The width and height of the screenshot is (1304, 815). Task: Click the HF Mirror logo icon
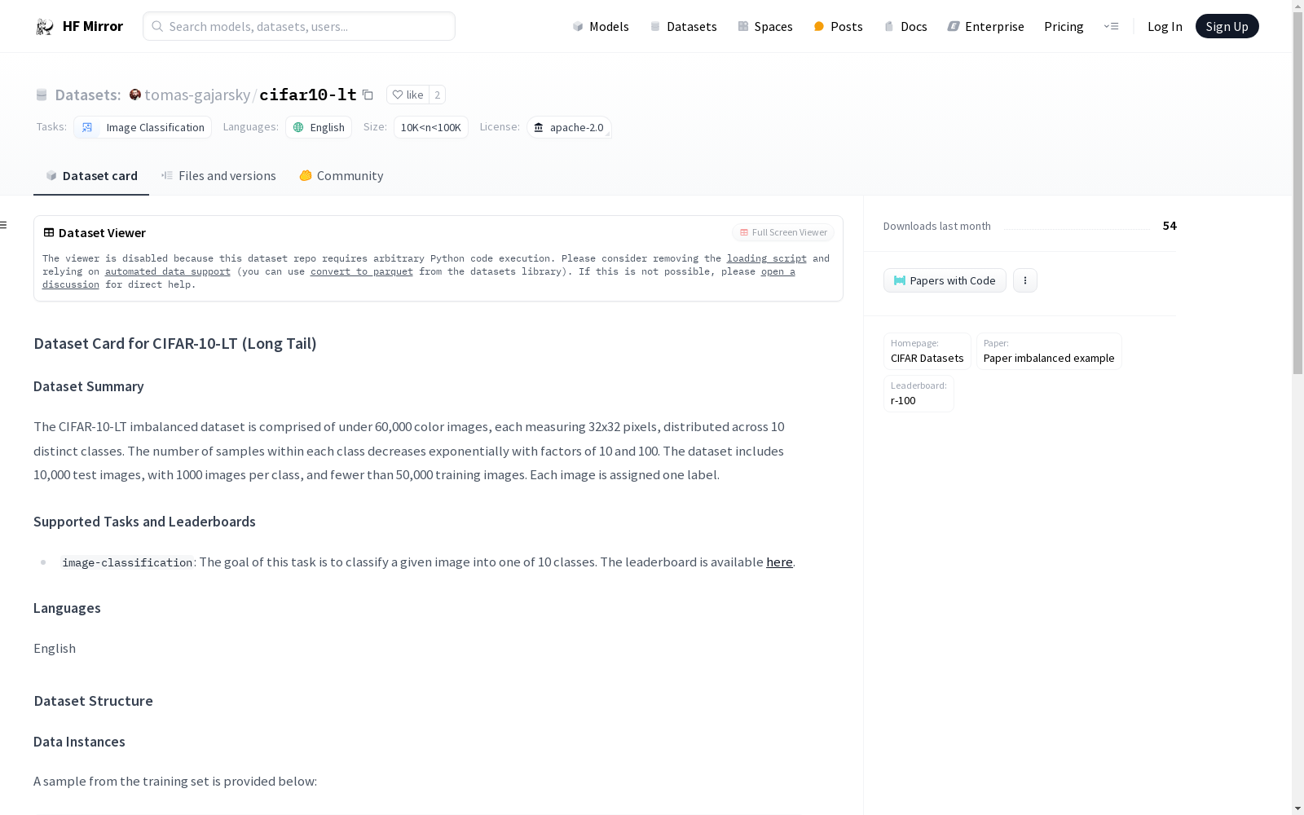pos(45,27)
